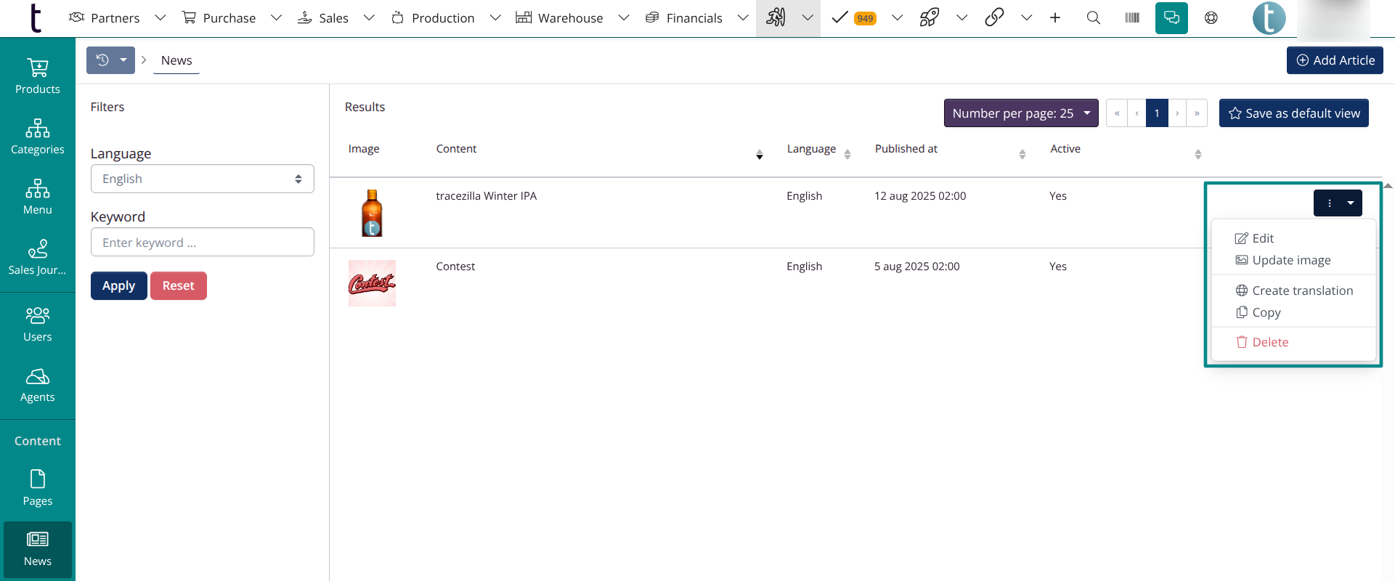Screen dimensions: 1395x581
Task: Go to the next results page
Action: point(1177,113)
